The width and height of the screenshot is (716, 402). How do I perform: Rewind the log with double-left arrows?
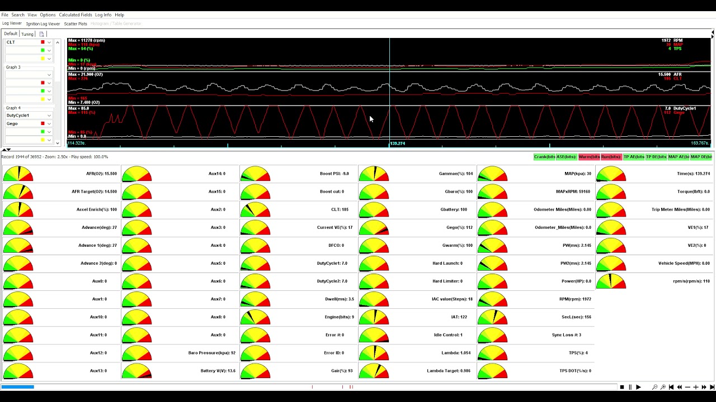click(x=679, y=387)
